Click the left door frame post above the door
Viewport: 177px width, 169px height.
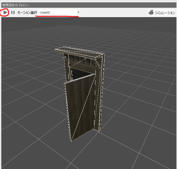[67, 70]
